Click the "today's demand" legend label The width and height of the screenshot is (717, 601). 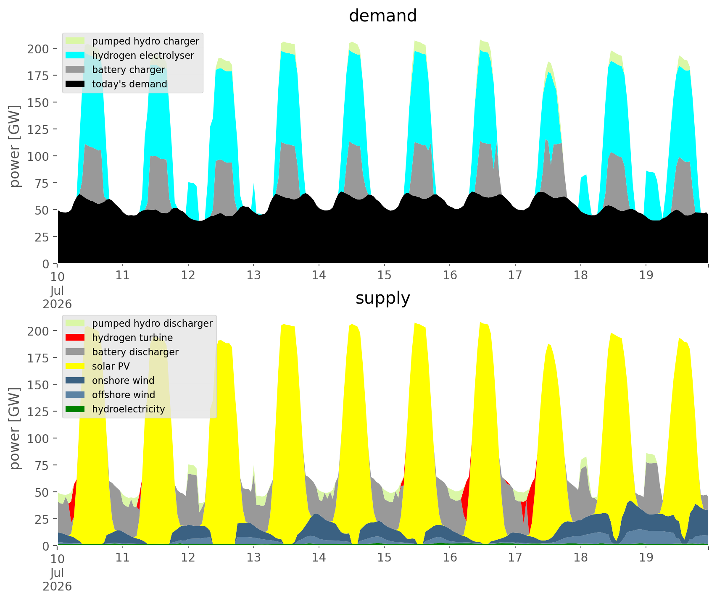point(129,84)
